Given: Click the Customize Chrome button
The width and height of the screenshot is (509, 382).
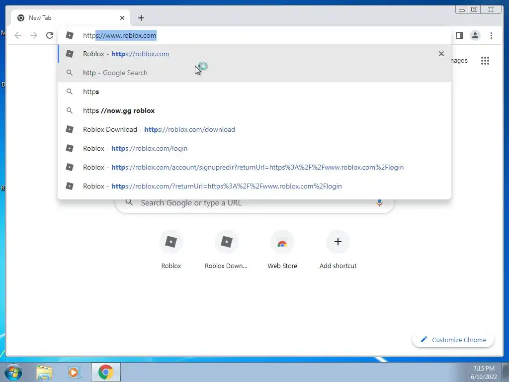Looking at the screenshot, I should [453, 340].
